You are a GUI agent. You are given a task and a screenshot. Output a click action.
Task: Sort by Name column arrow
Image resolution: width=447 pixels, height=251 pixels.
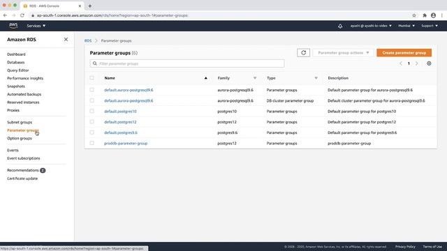[x=205, y=78]
